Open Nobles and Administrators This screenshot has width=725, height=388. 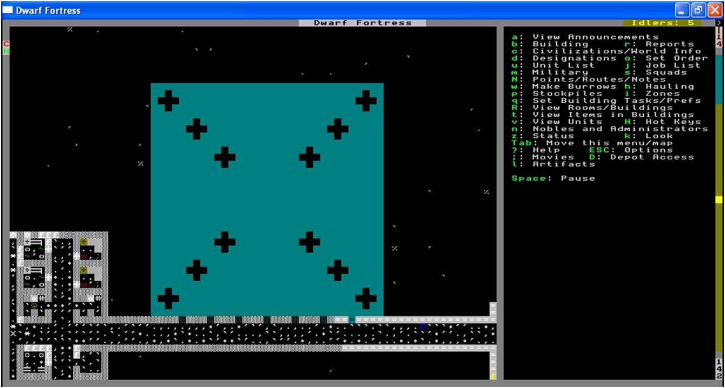pyautogui.click(x=609, y=129)
